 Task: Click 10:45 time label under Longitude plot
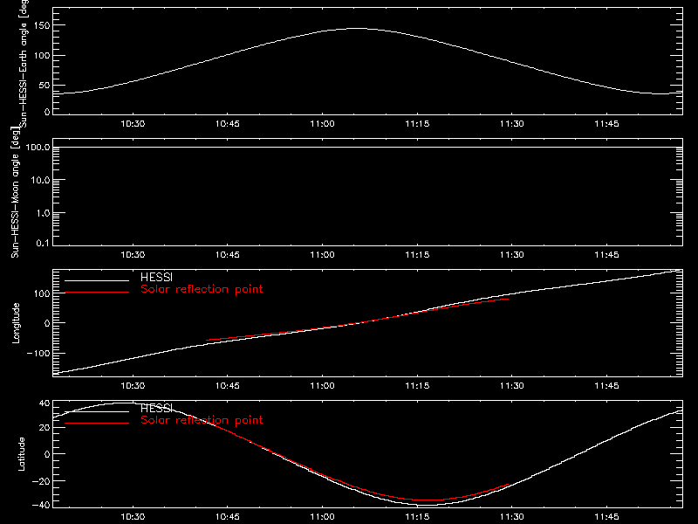point(228,385)
